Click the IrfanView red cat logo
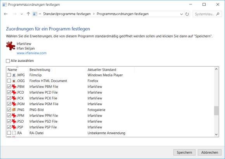This screenshot has width=225, height=159. 10,46
